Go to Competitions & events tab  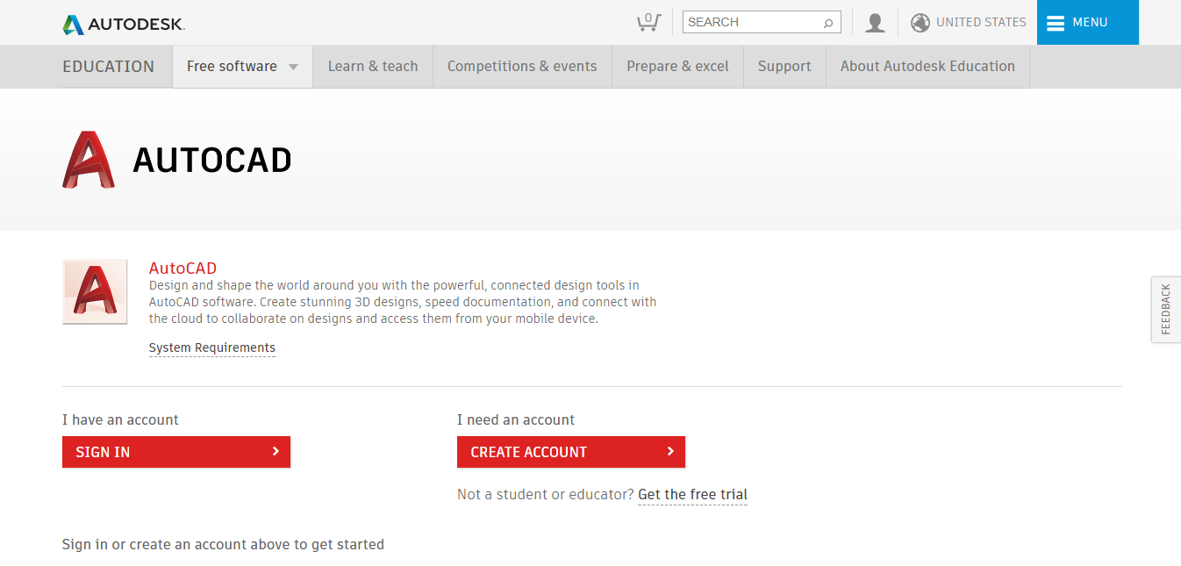(x=522, y=67)
